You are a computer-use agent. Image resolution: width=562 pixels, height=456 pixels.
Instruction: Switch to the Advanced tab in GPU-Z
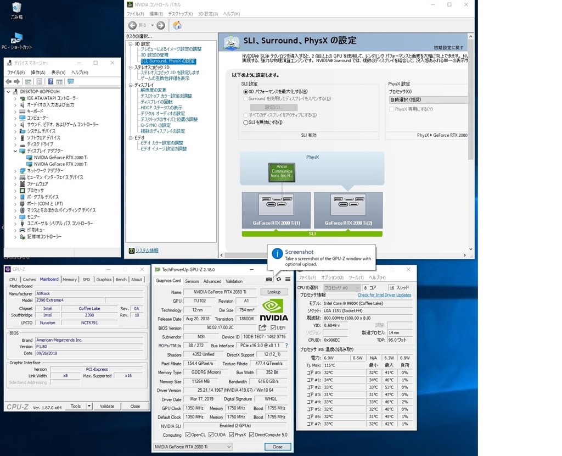(x=212, y=281)
